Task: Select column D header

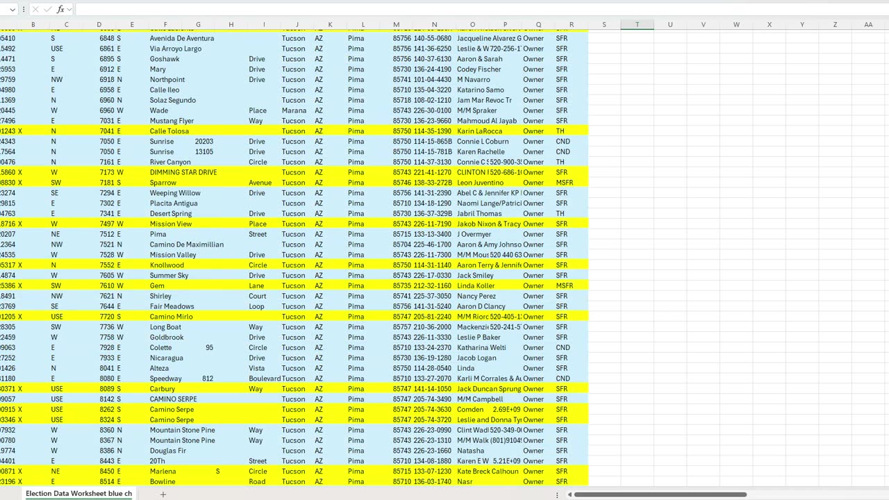Action: click(x=99, y=25)
